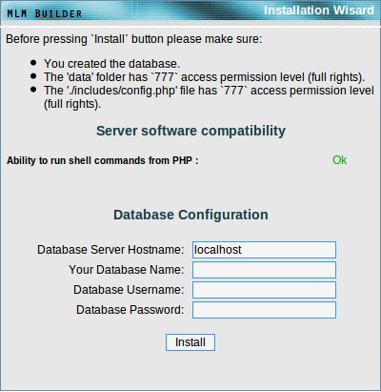381x392 pixels.
Task: Click the 'Database Username:' label
Action: (x=129, y=290)
